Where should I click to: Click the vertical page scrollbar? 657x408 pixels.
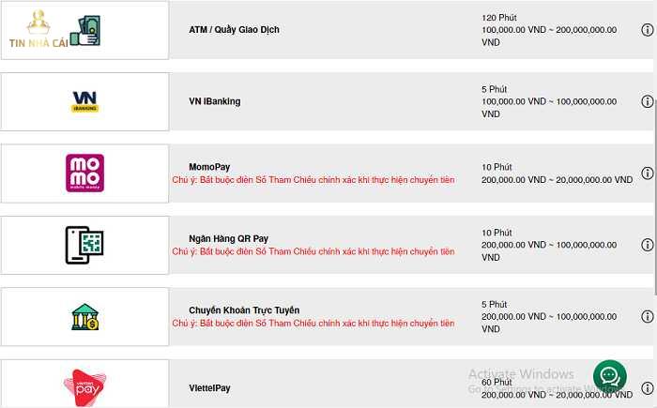(654, 188)
